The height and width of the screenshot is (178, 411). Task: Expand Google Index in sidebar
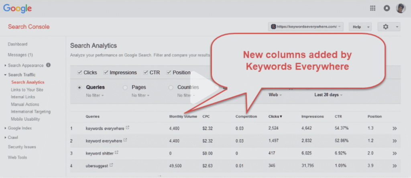pos(6,128)
